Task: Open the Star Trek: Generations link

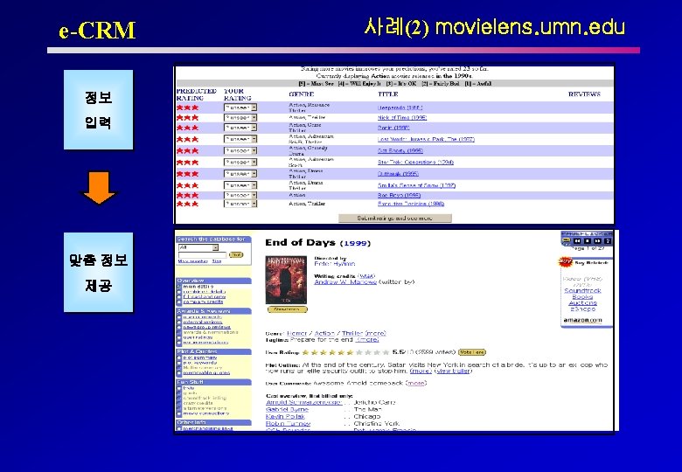Action: click(x=415, y=162)
